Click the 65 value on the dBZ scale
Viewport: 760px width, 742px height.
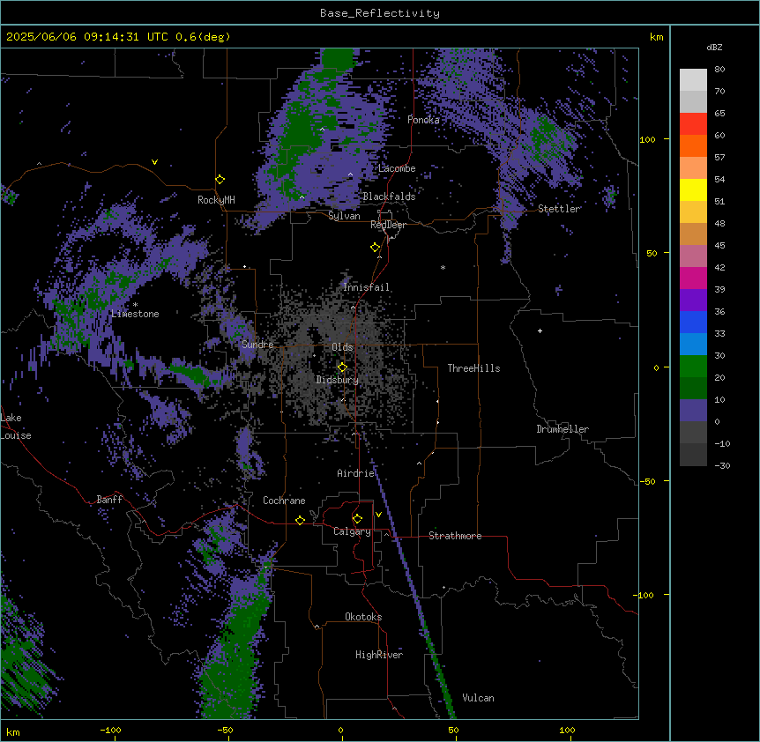click(x=719, y=114)
